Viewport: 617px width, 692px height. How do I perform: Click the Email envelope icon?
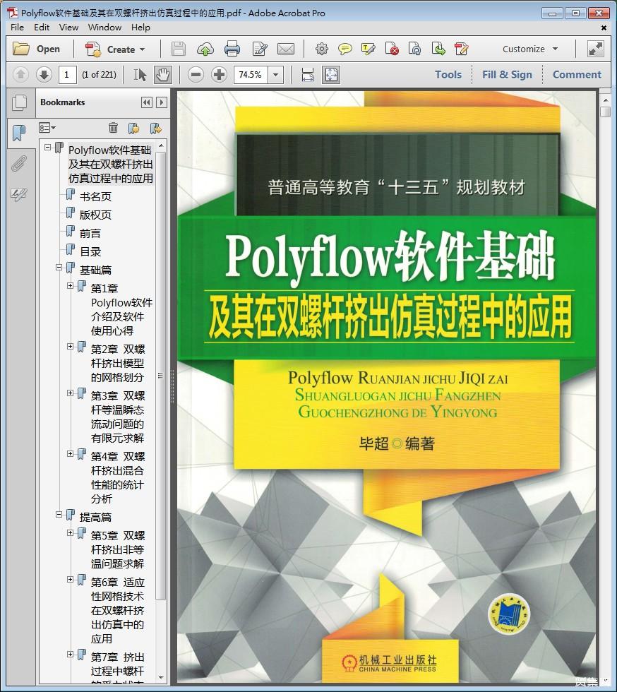tap(286, 49)
